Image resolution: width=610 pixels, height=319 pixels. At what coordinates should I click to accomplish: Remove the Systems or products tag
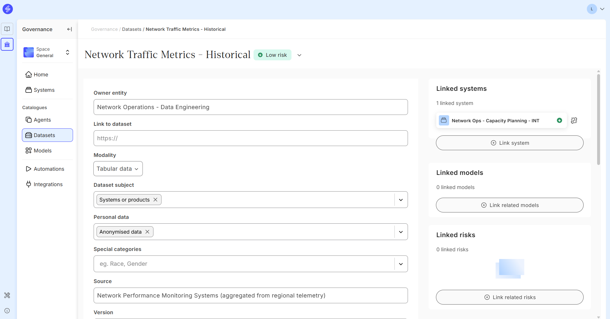[x=155, y=200]
